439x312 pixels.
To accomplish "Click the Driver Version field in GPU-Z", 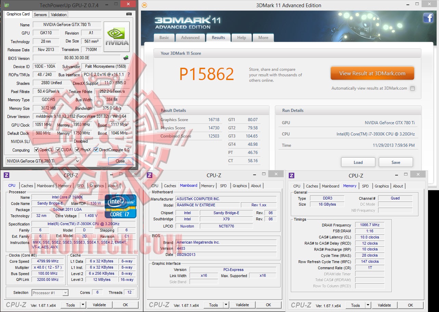I will pos(81,116).
